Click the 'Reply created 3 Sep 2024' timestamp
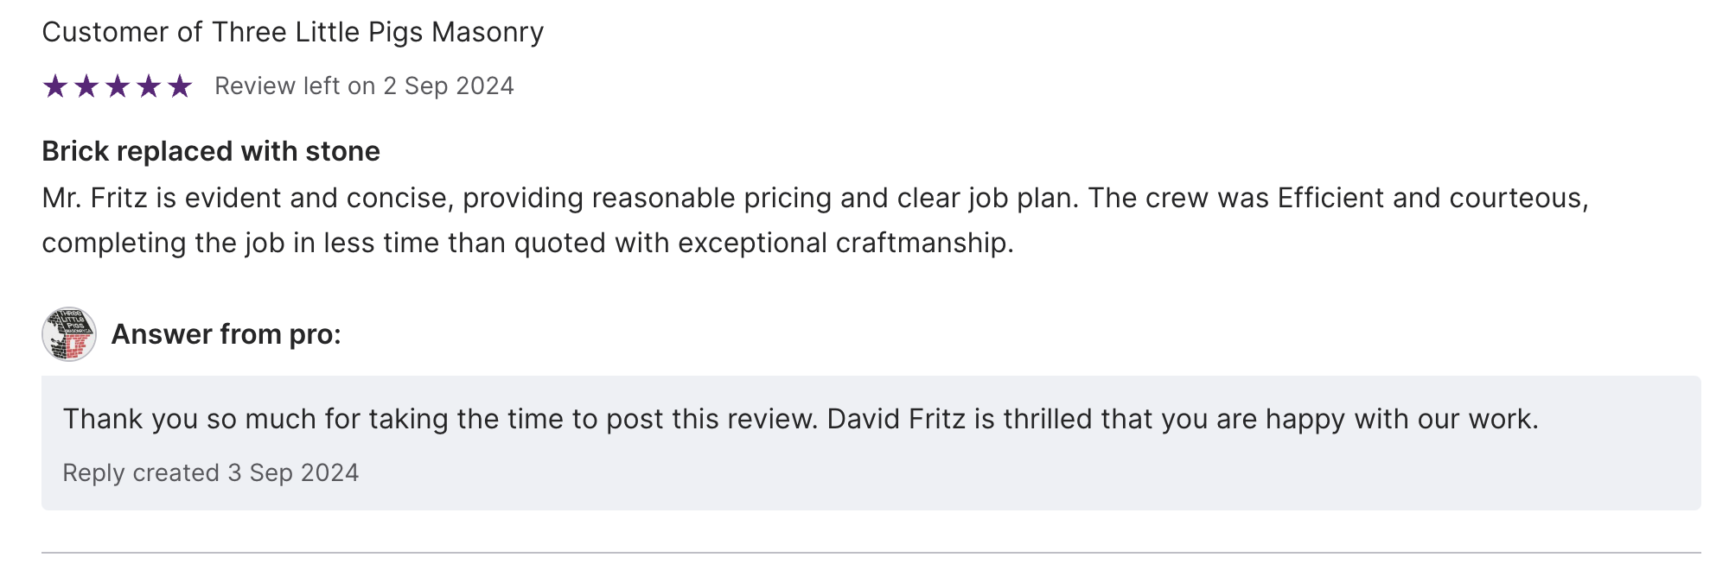This screenshot has height=570, width=1729. [x=210, y=472]
